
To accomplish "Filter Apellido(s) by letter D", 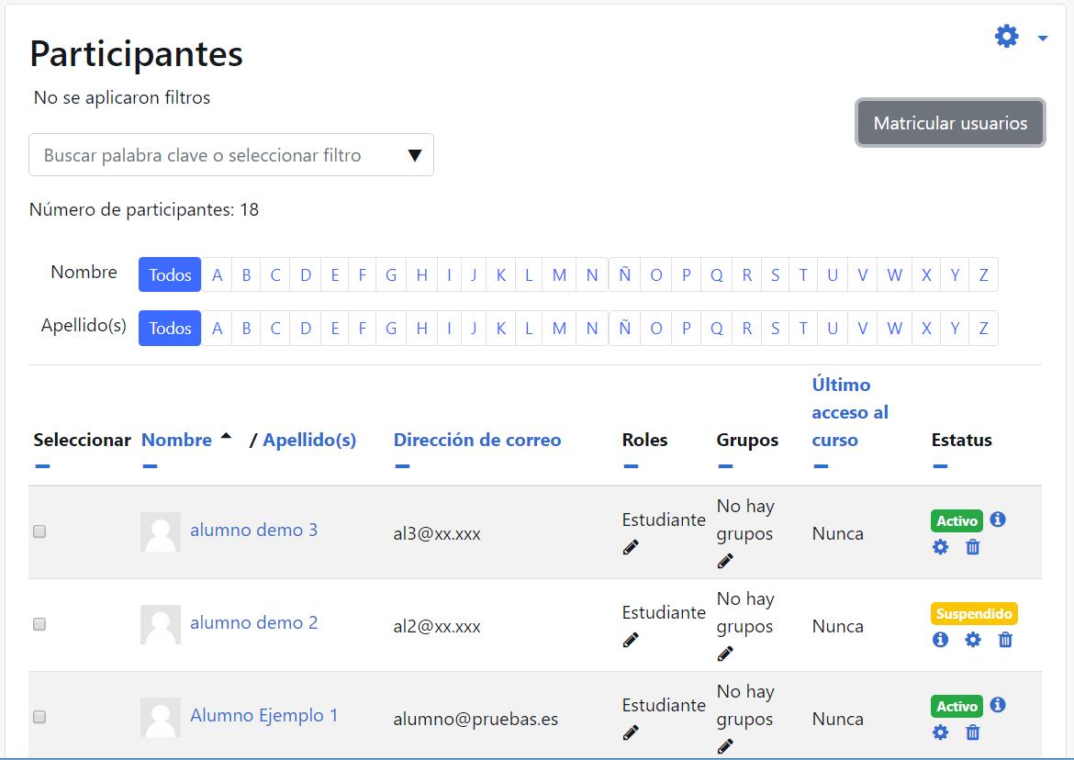I will pos(306,328).
